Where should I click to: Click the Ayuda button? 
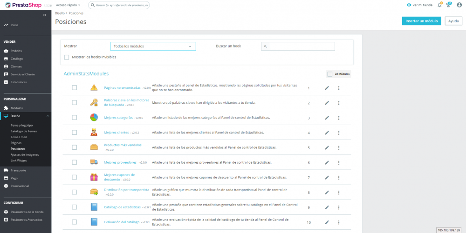pos(453,21)
